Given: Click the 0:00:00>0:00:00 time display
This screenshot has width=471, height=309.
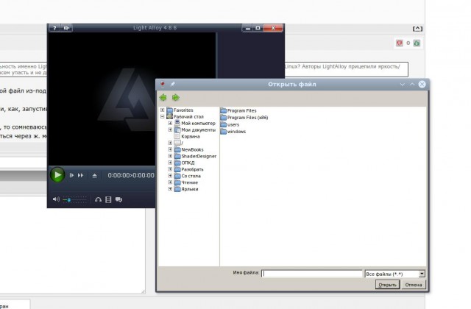Looking at the screenshot, I should pos(131,175).
